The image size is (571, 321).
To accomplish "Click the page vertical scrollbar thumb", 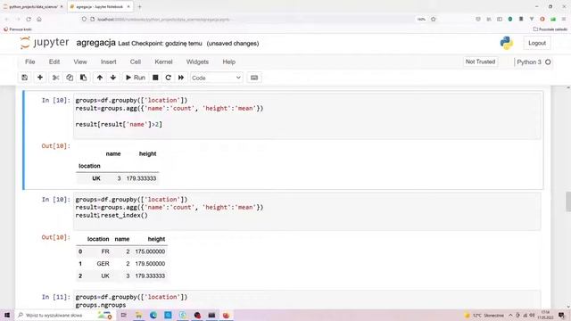I will 567,202.
